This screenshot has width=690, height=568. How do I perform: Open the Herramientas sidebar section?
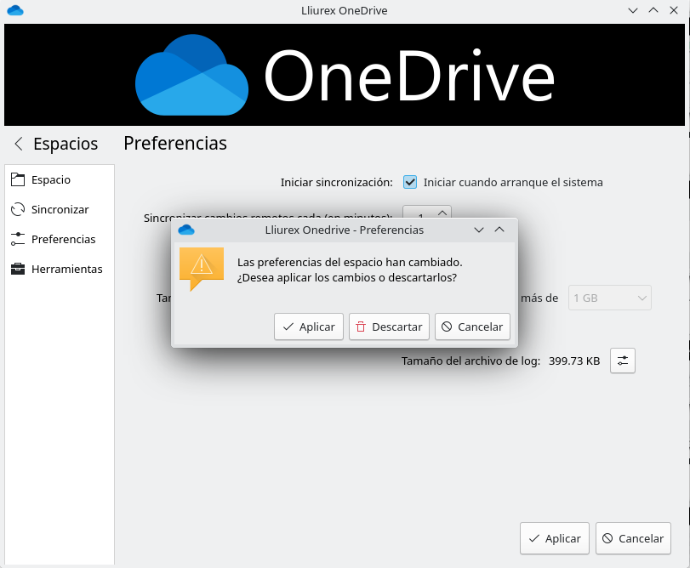tap(60, 269)
